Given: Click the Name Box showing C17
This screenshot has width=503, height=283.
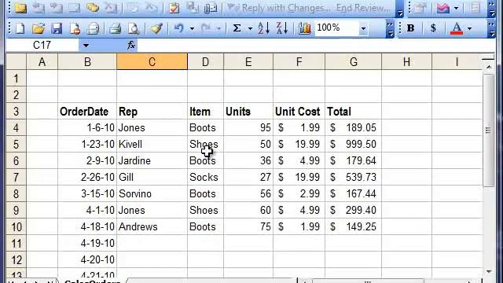Looking at the screenshot, I should 42,46.
